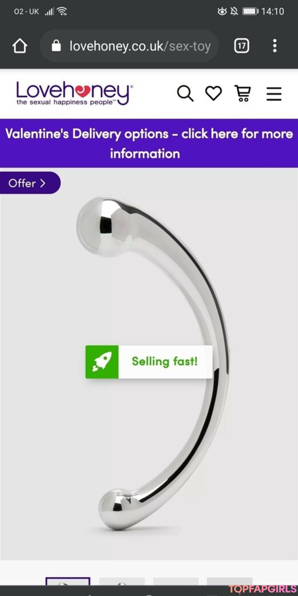Tap the lovehoney.co.uk address bar
This screenshot has width=298, height=596.
(129, 46)
